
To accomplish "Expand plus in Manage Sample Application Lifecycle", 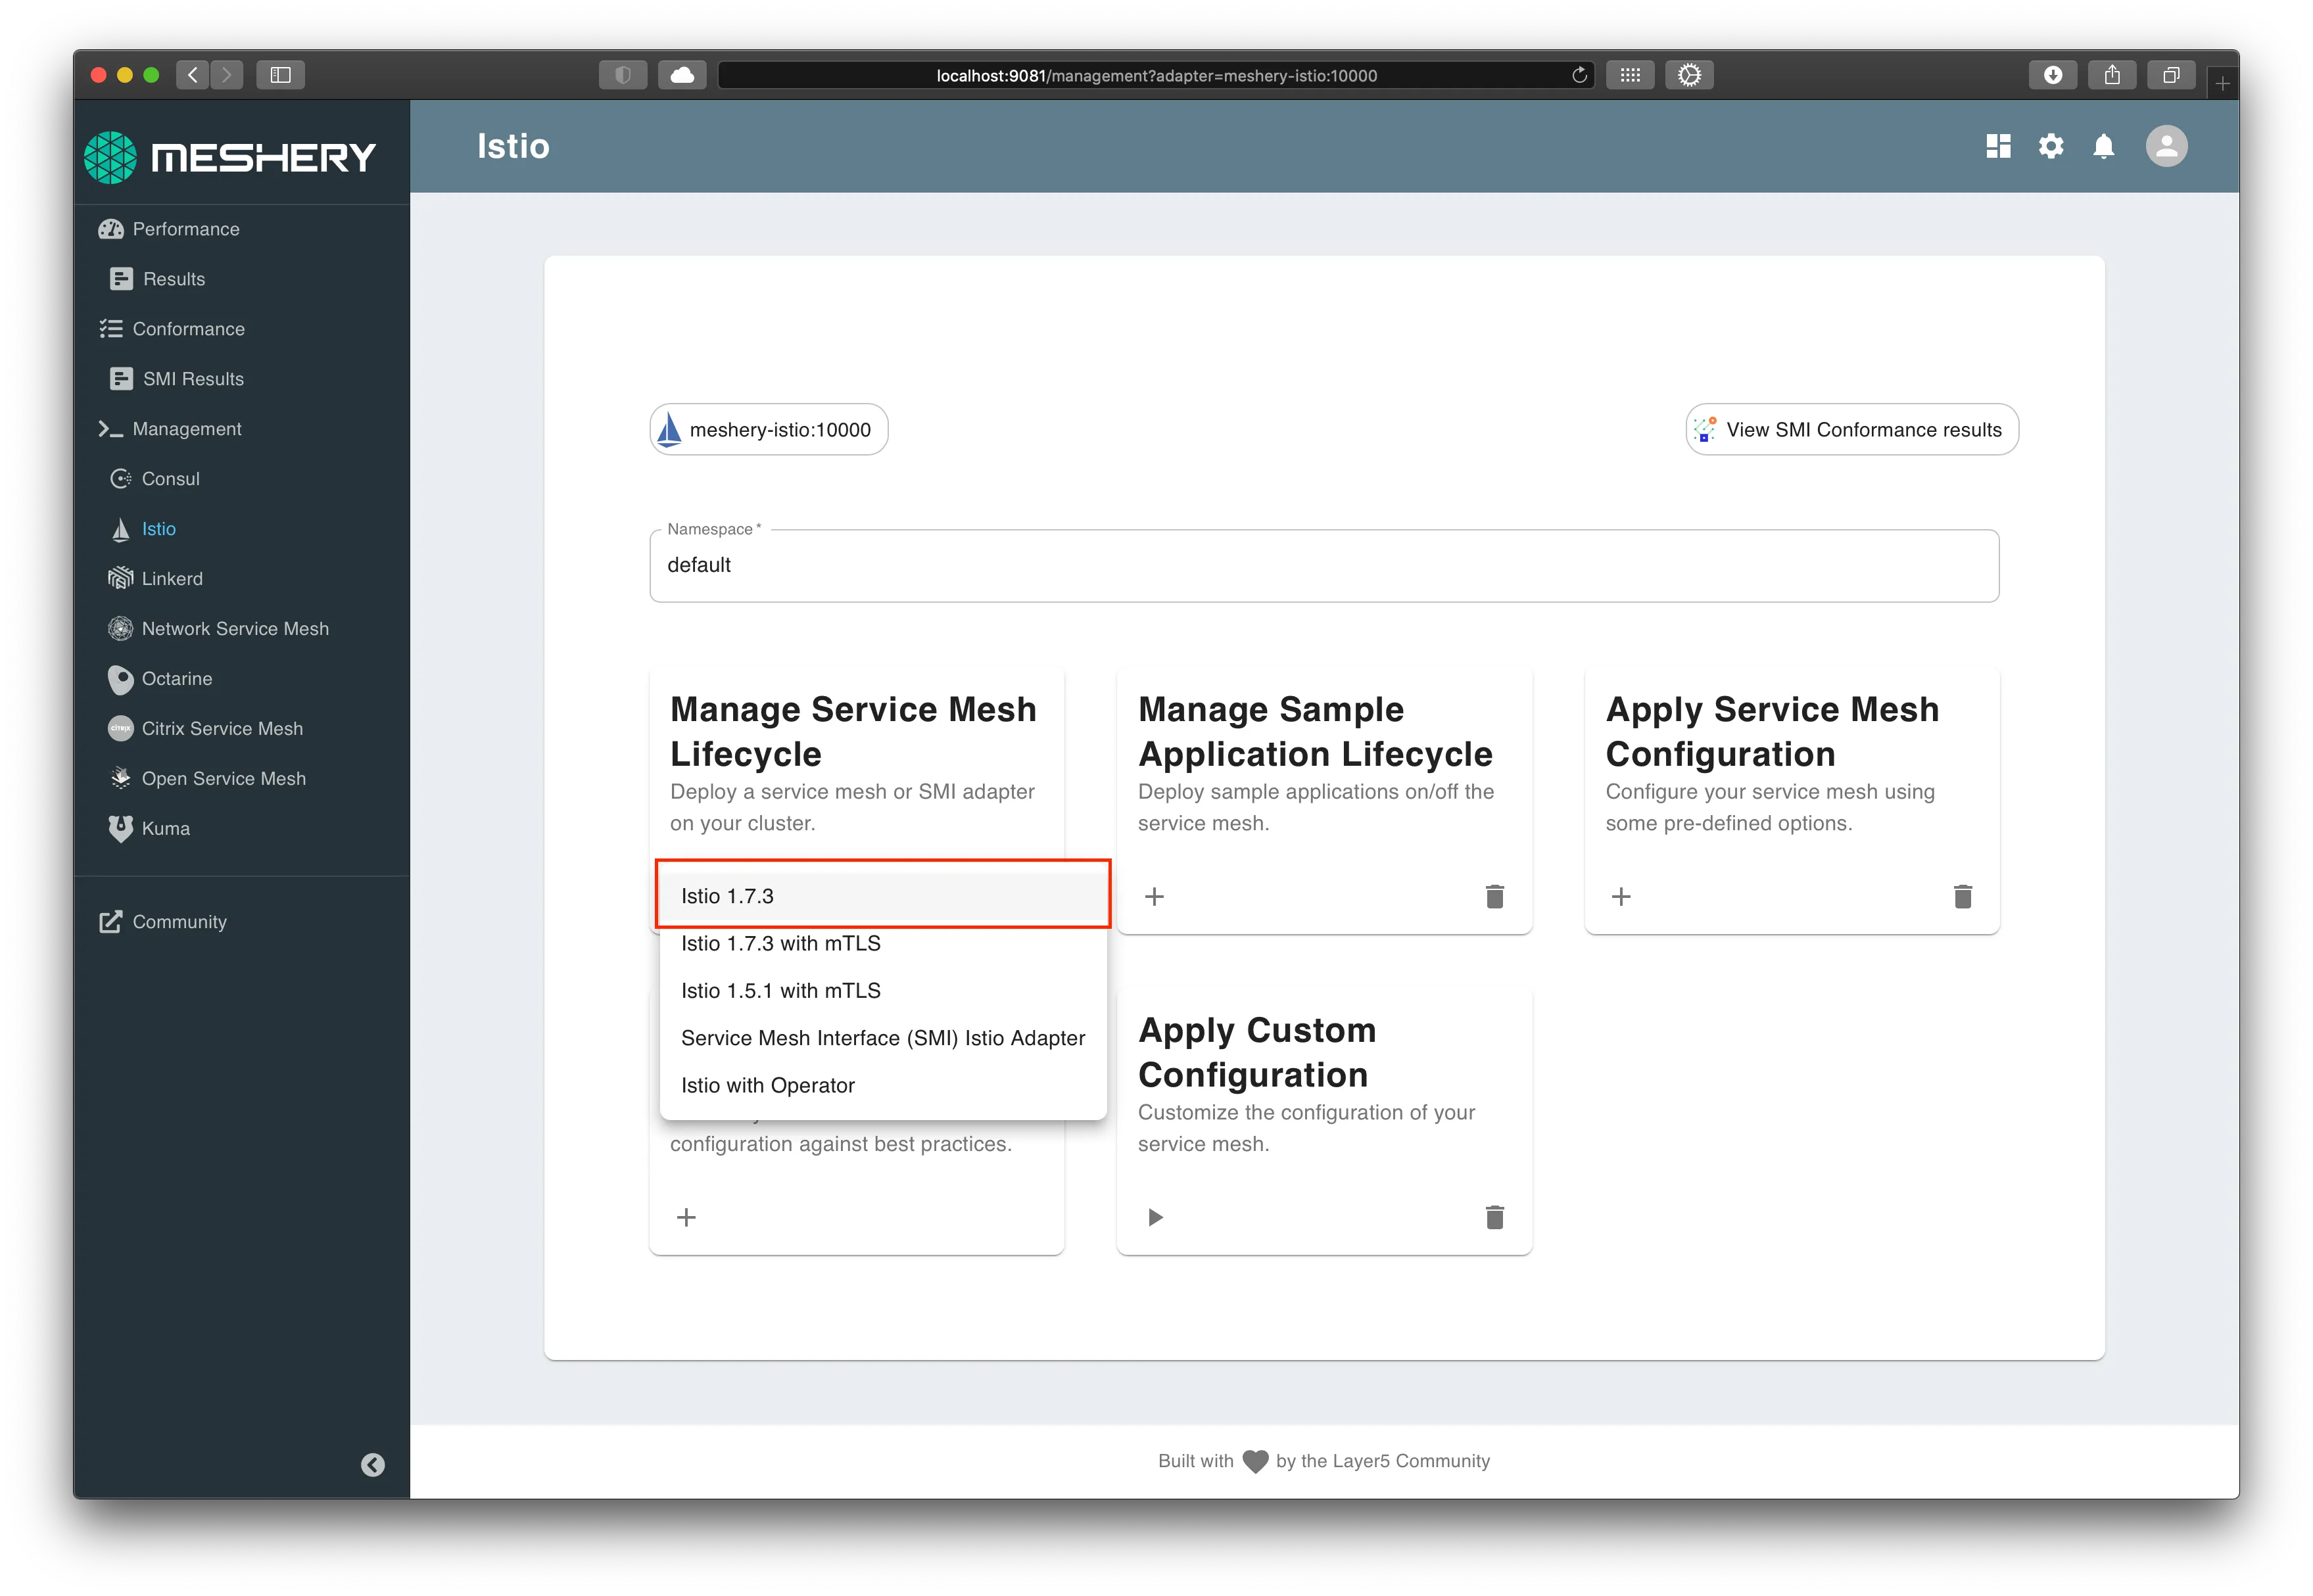I will [x=1154, y=896].
